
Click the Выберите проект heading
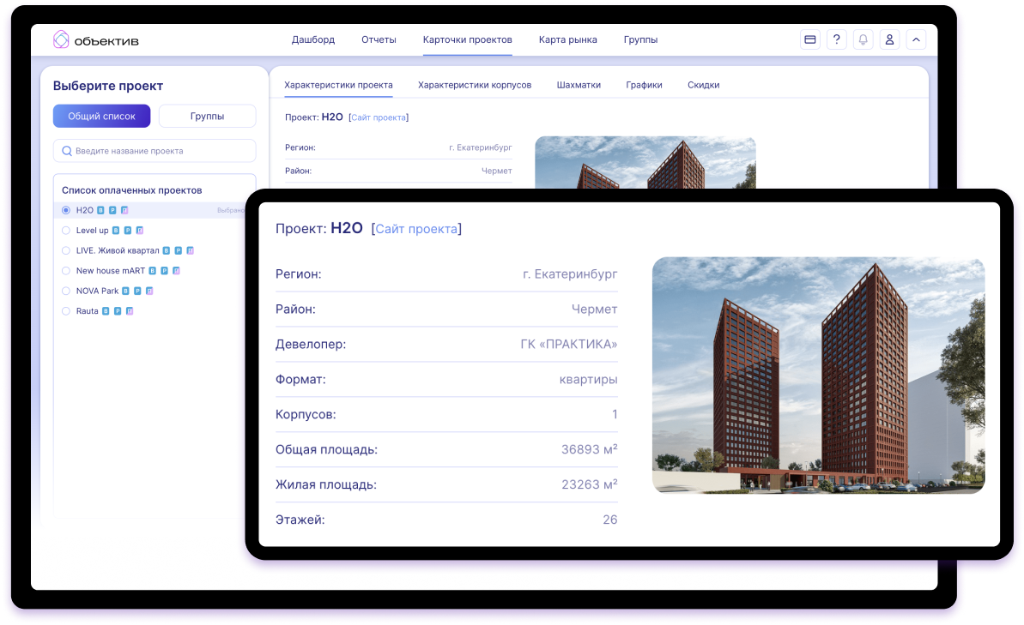108,86
